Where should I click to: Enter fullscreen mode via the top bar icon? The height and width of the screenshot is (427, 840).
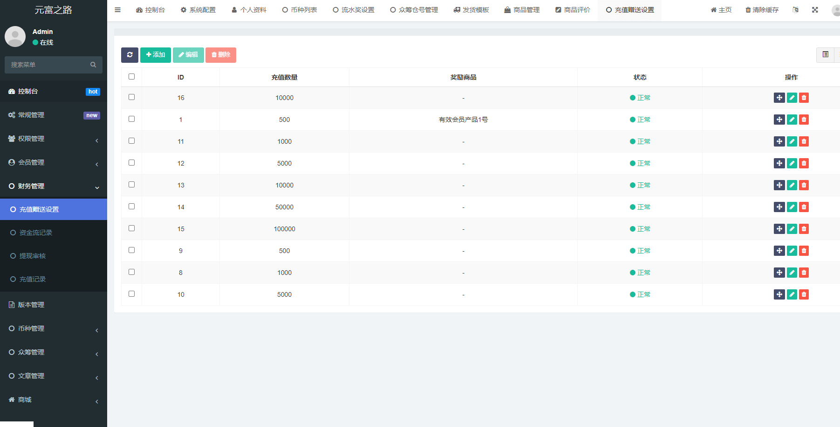(815, 10)
